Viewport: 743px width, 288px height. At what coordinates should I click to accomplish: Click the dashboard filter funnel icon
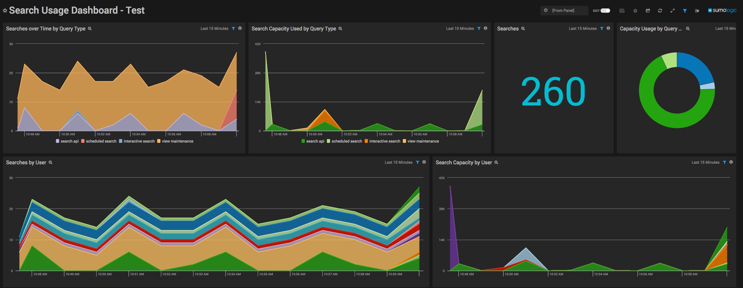pos(685,11)
